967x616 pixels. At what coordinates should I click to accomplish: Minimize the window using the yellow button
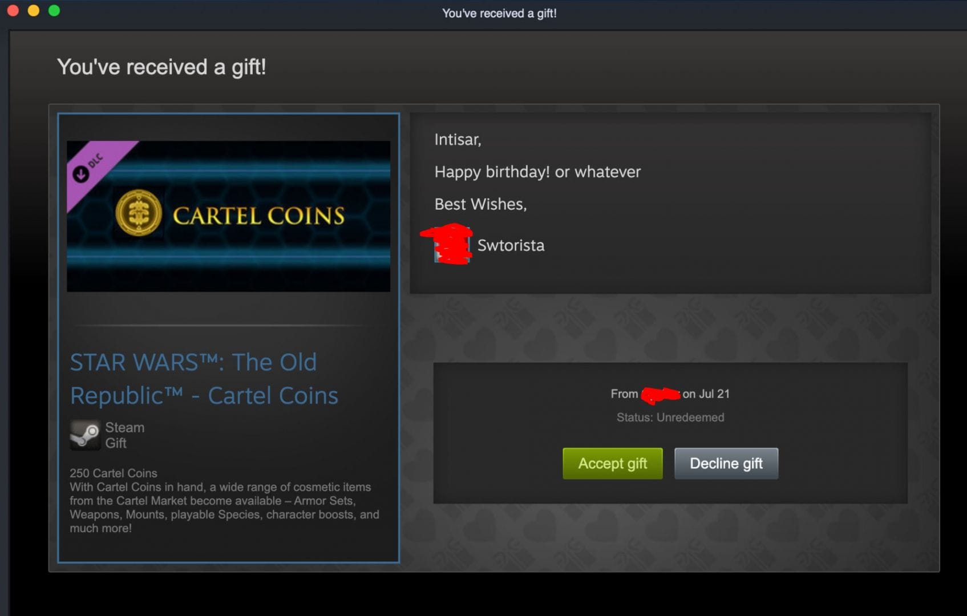34,10
